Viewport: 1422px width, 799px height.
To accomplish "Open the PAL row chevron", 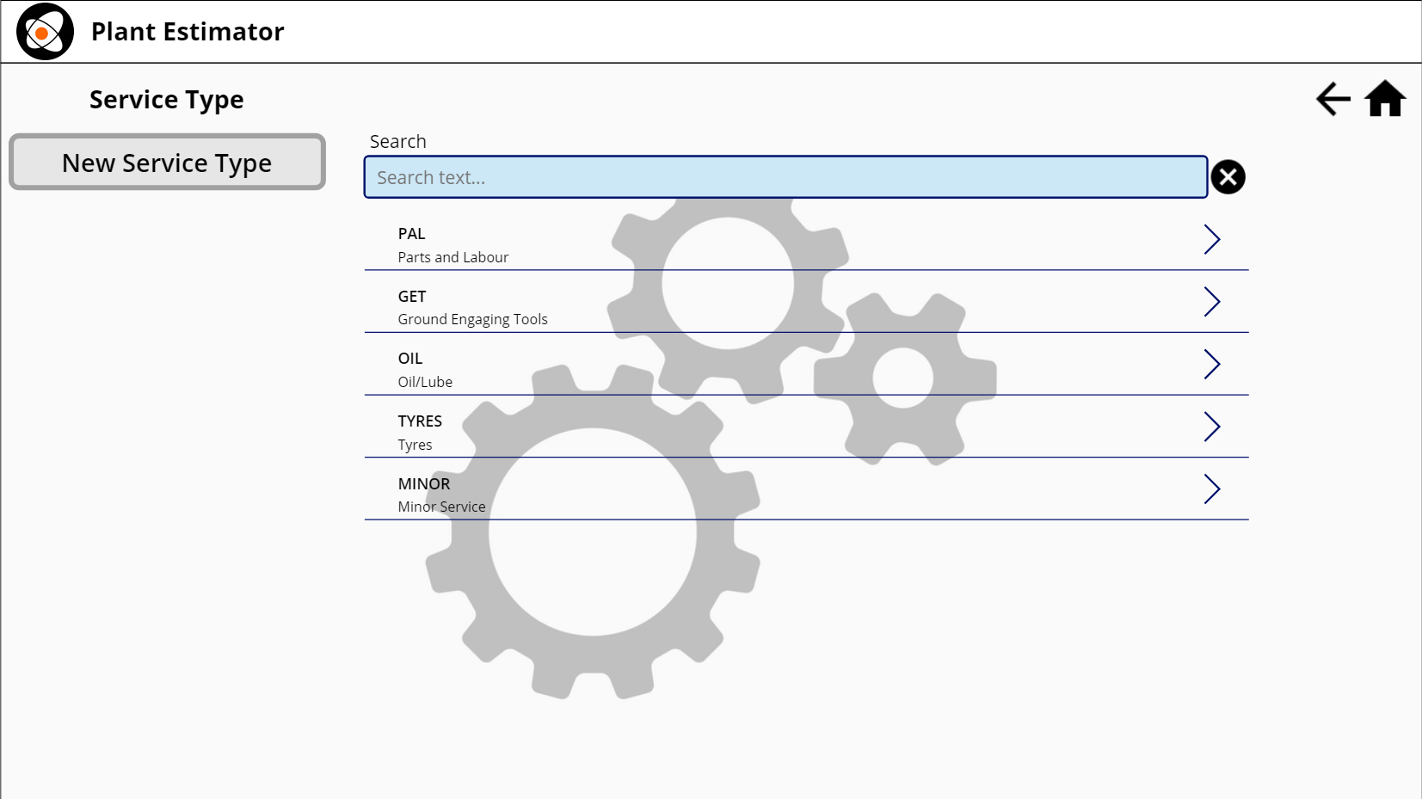I will pyautogui.click(x=1211, y=239).
